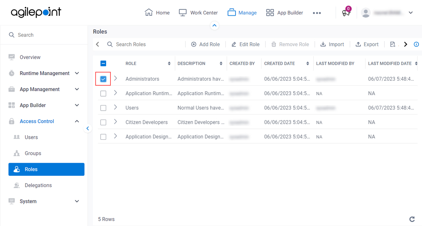
Task: Click the Edit Role button
Action: 245,44
